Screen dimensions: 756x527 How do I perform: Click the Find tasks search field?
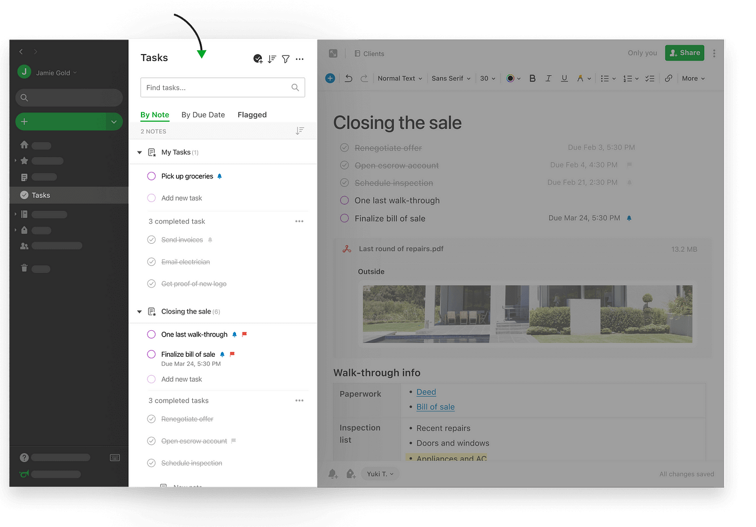(222, 88)
